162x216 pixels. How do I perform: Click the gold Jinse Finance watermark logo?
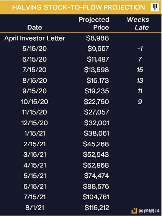pyautogui.click(x=134, y=211)
